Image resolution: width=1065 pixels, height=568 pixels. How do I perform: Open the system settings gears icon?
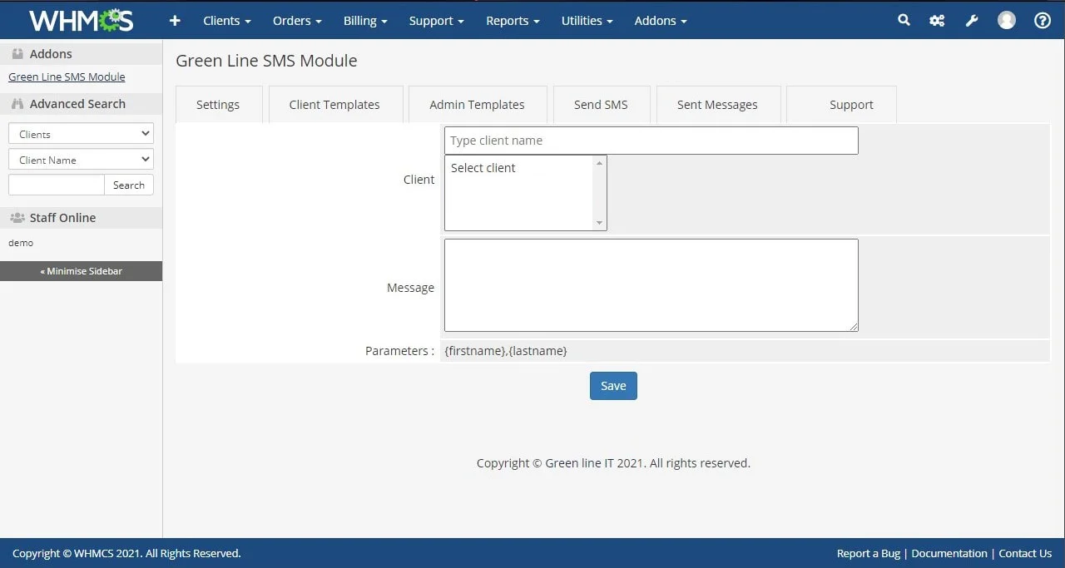coord(937,21)
